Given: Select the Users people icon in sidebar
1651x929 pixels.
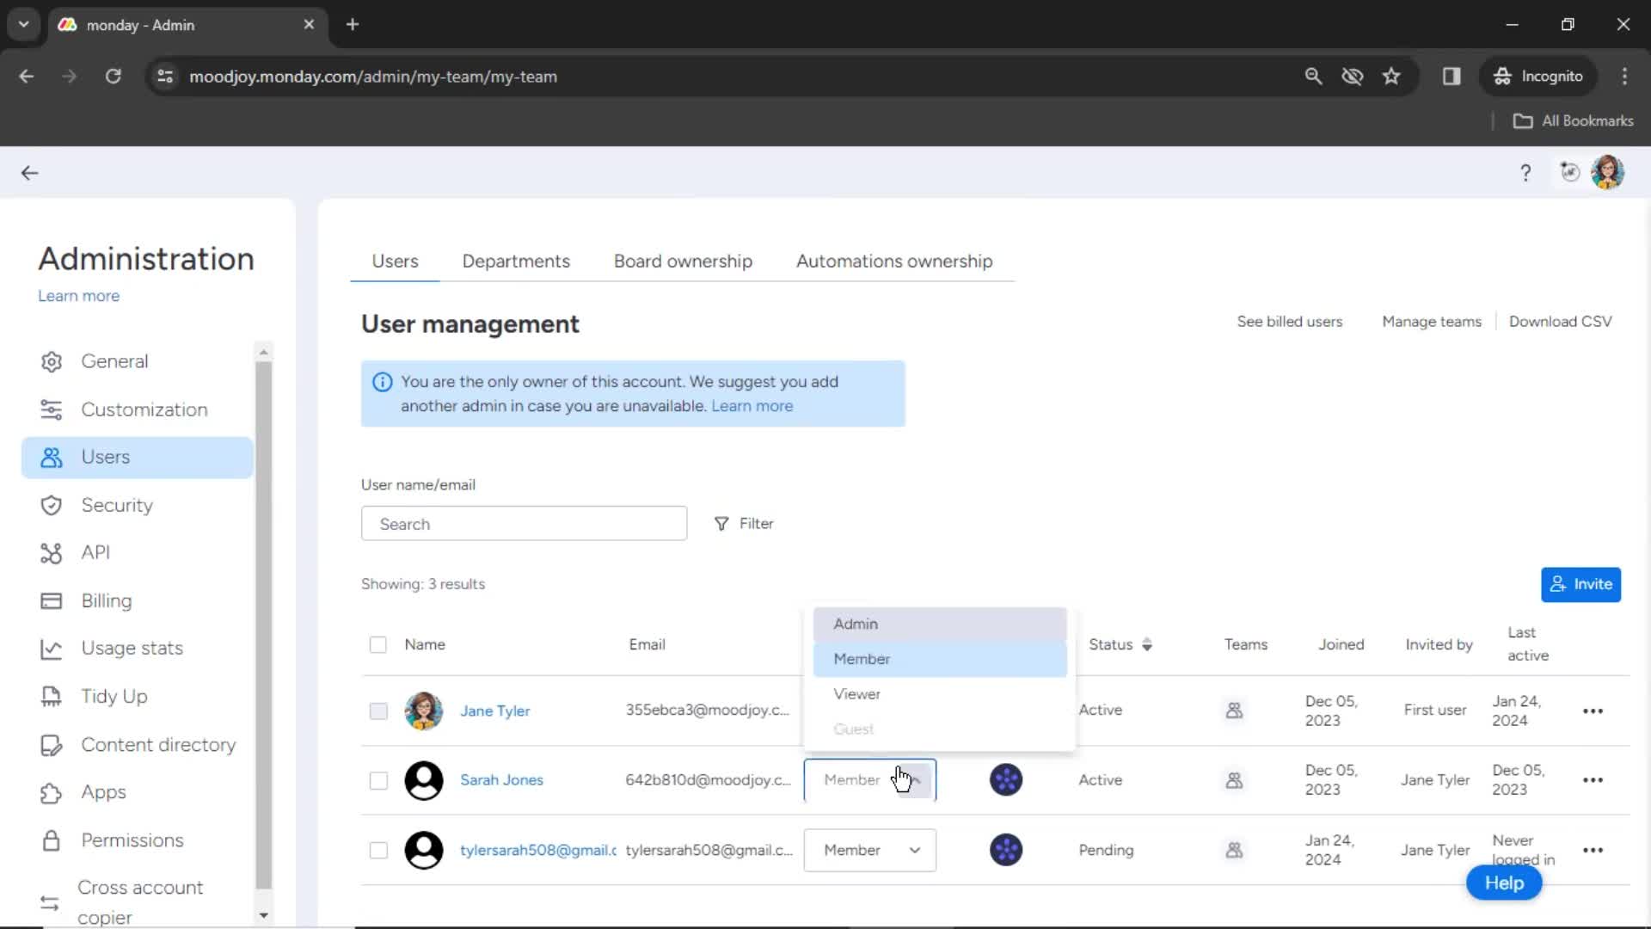Looking at the screenshot, I should (x=52, y=458).
